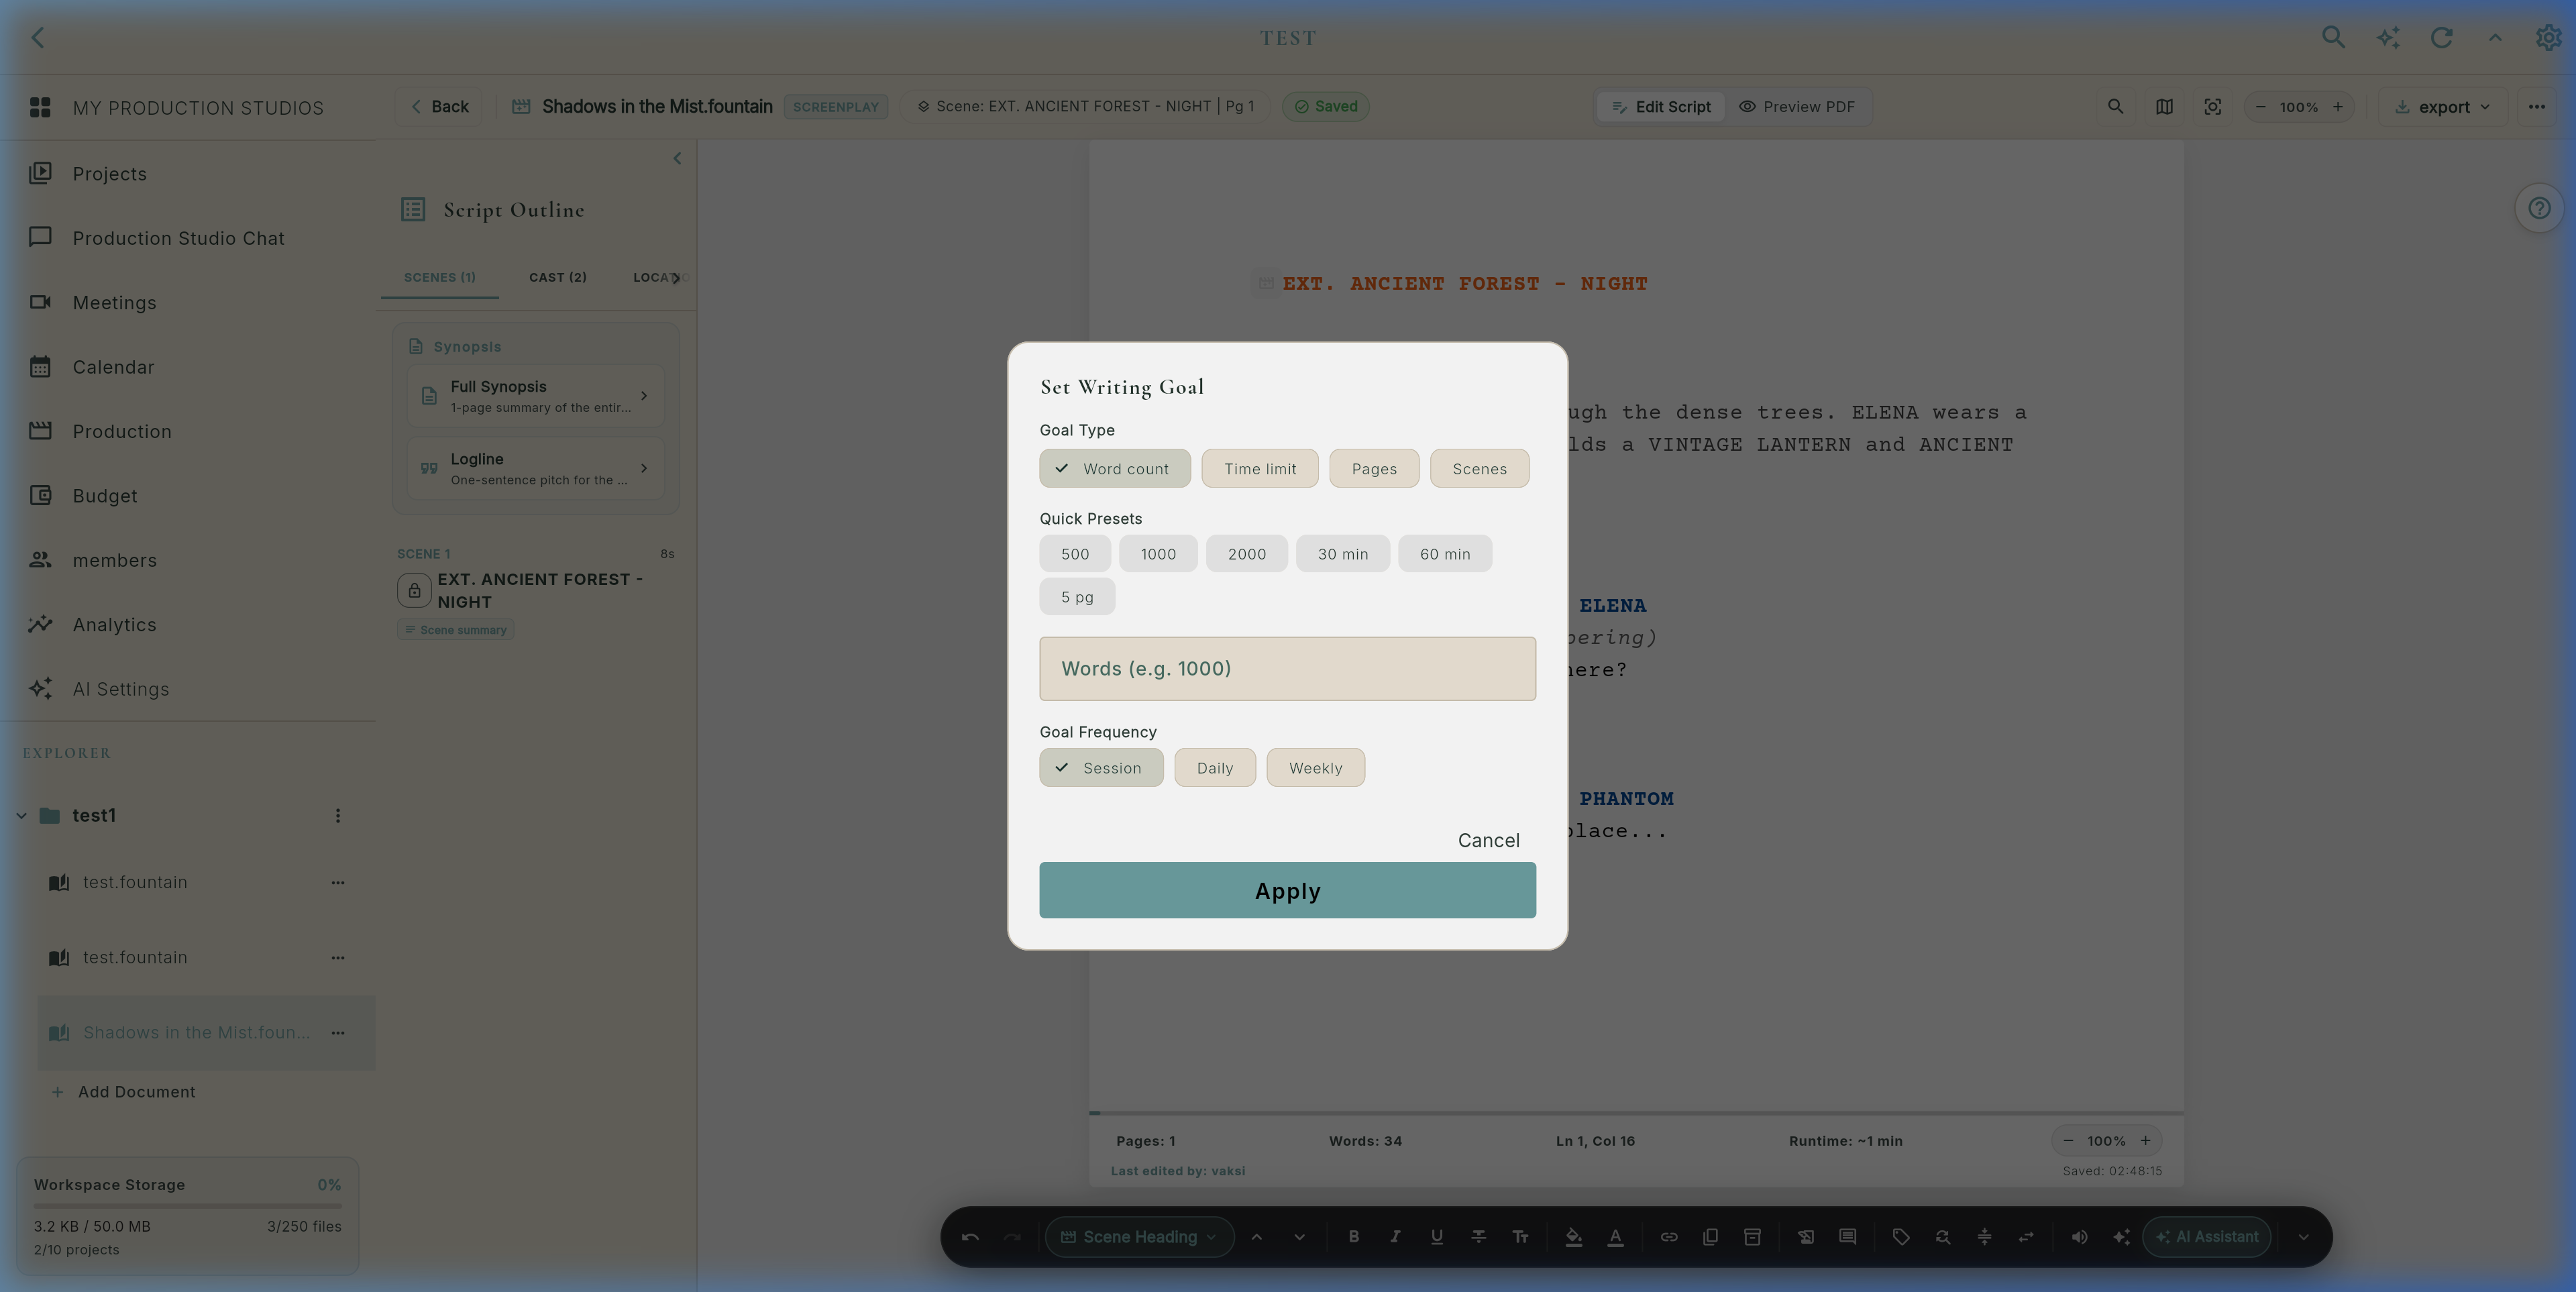Collapse the test1 folder
2576x1292 pixels.
[21, 816]
